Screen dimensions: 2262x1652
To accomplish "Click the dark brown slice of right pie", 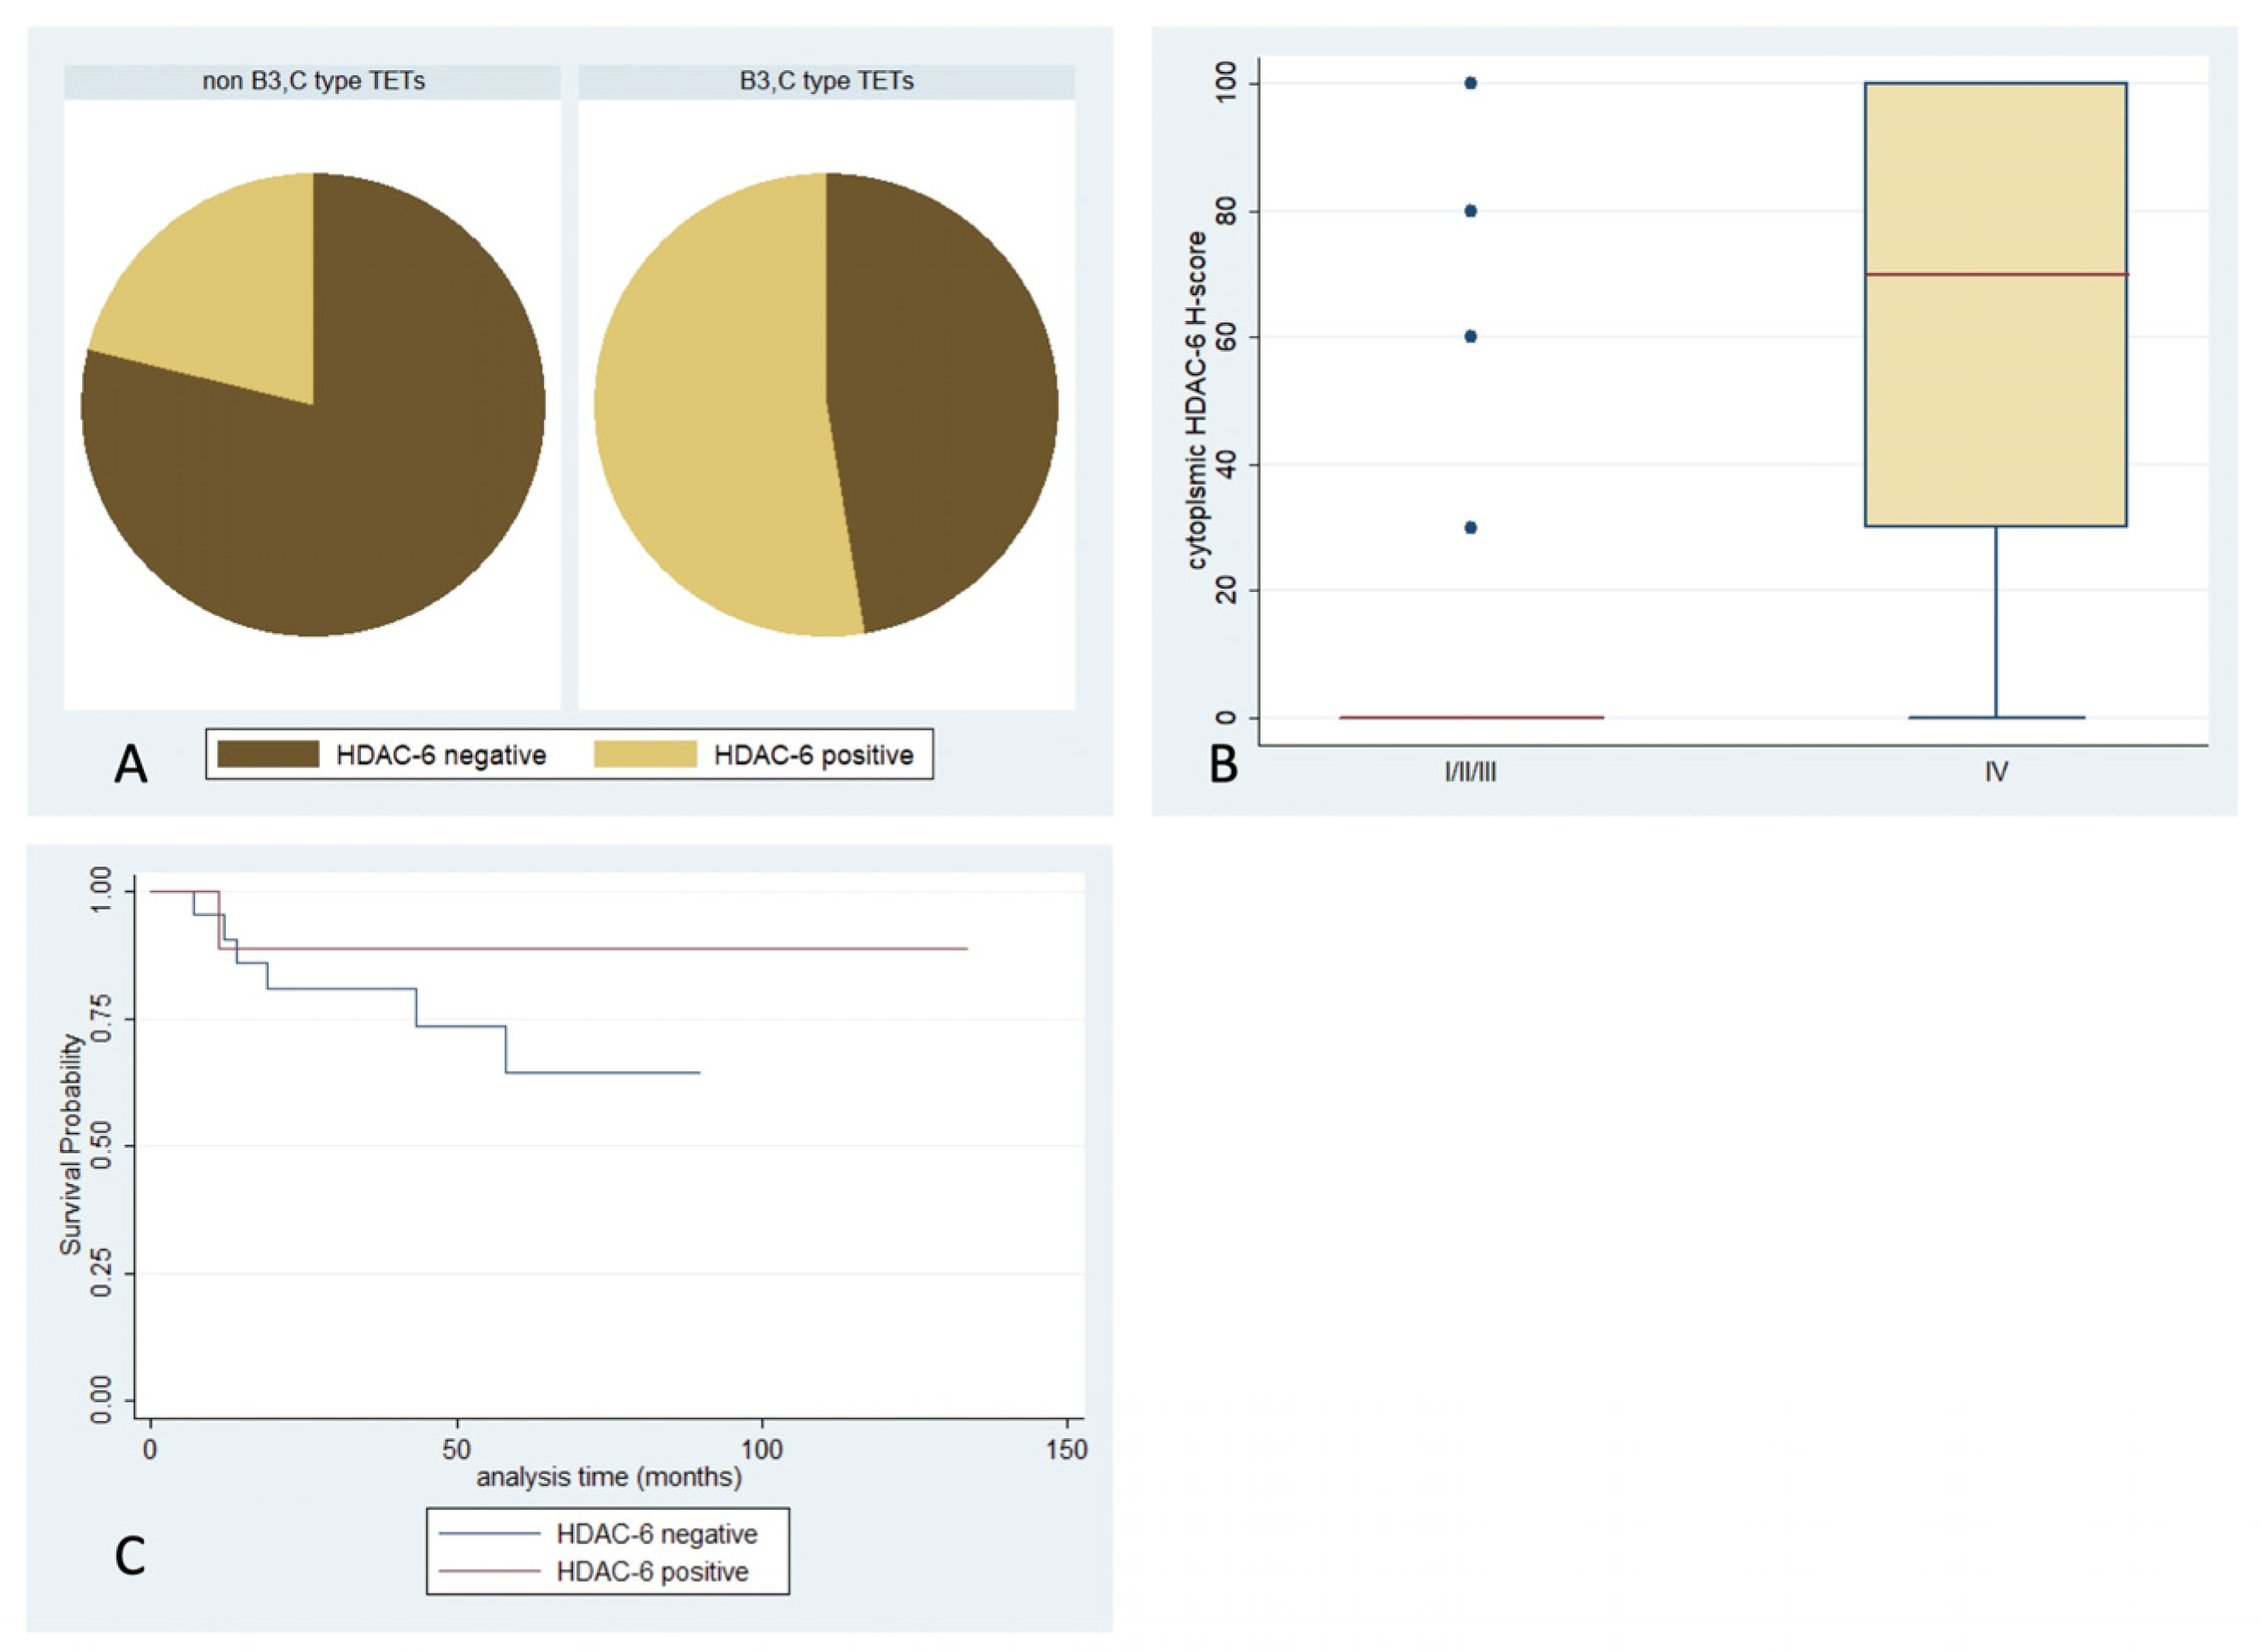I will (940, 400).
